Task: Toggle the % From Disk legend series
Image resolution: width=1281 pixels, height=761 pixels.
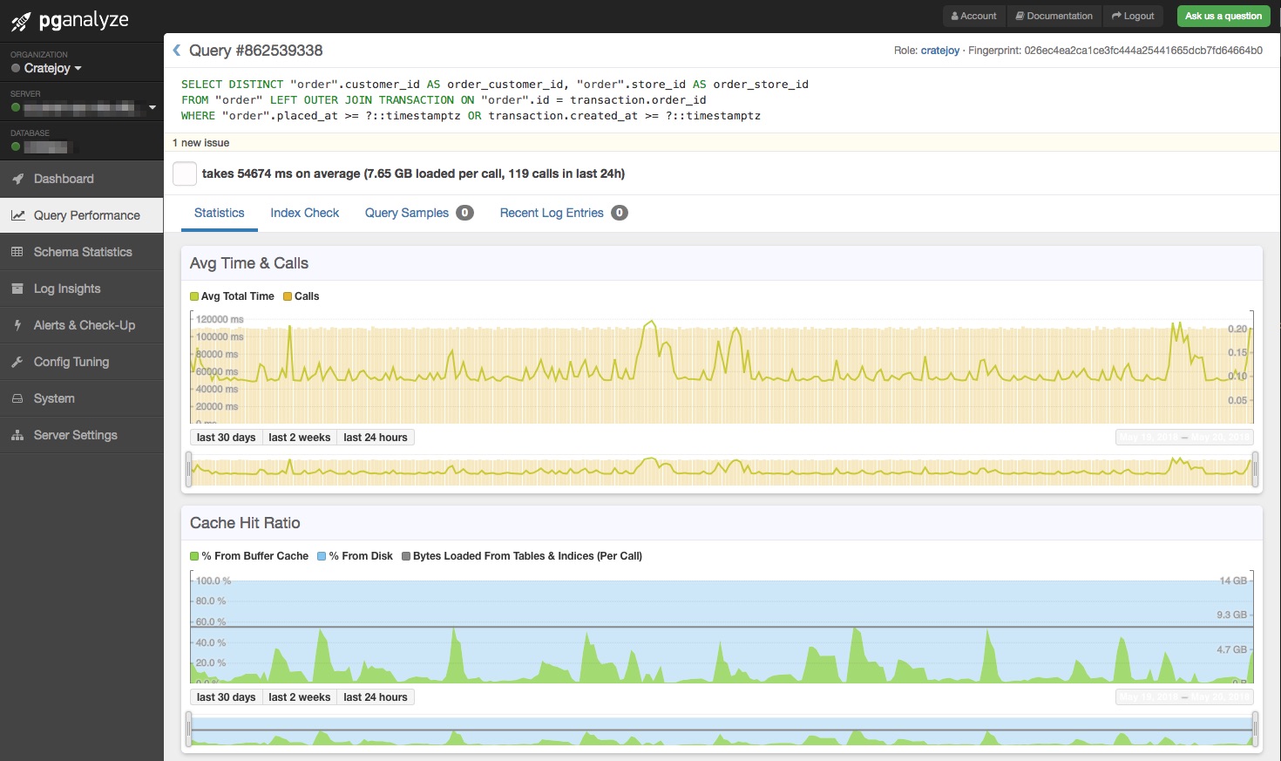Action: [x=356, y=556]
